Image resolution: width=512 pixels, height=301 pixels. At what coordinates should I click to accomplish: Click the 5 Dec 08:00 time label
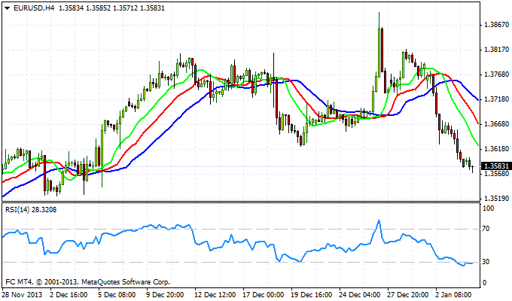pos(117,294)
